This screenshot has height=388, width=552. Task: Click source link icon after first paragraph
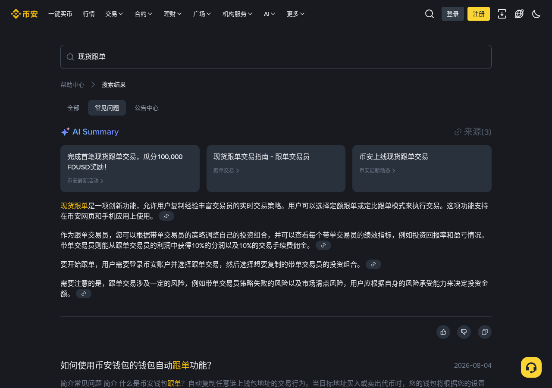click(166, 216)
